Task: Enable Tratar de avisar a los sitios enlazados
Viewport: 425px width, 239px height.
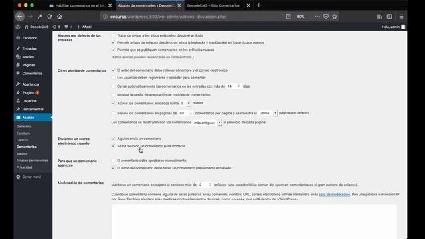Action: tap(114, 35)
